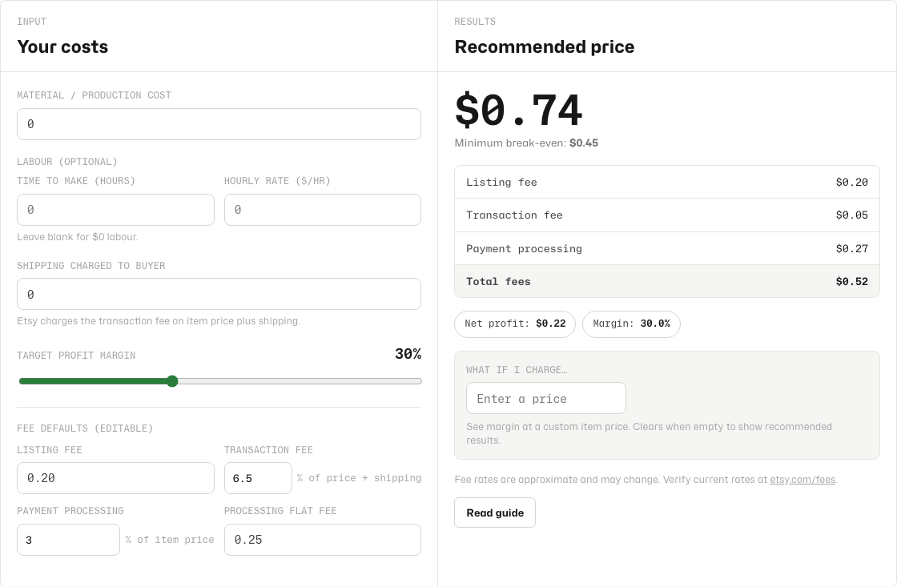Focus the Time to Make (hours) field

click(x=115, y=210)
